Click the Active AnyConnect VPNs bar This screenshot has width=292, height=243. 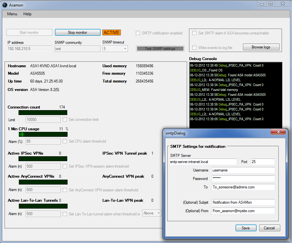click(x=43, y=182)
